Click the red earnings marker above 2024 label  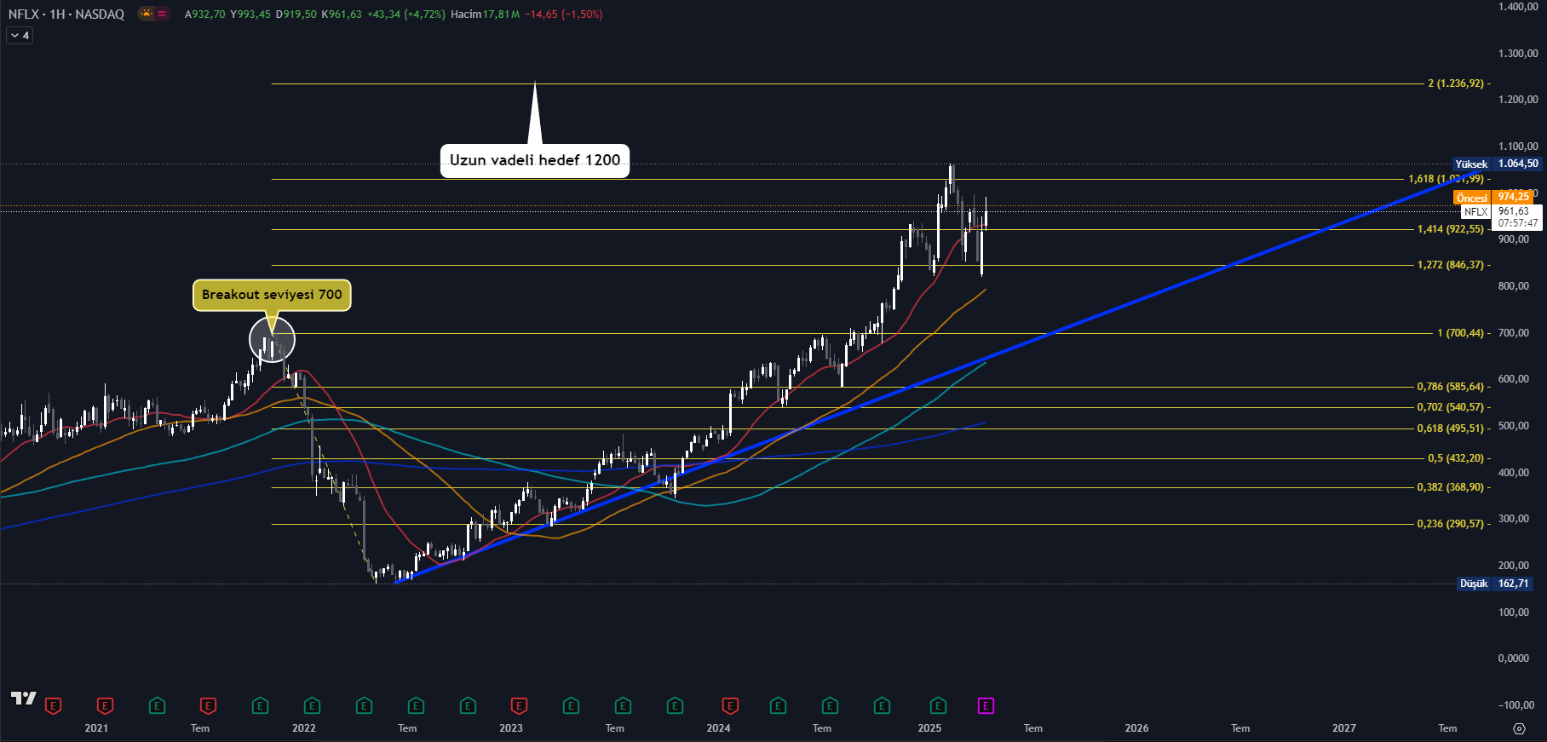[730, 705]
